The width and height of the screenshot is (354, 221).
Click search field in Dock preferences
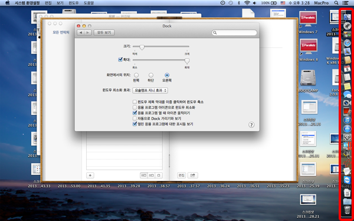234,32
